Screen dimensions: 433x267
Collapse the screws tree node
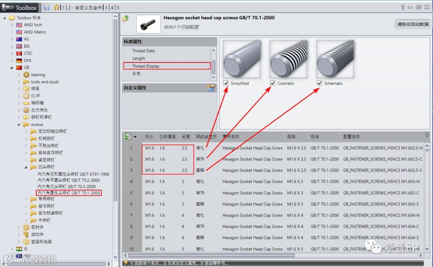(x=19, y=125)
